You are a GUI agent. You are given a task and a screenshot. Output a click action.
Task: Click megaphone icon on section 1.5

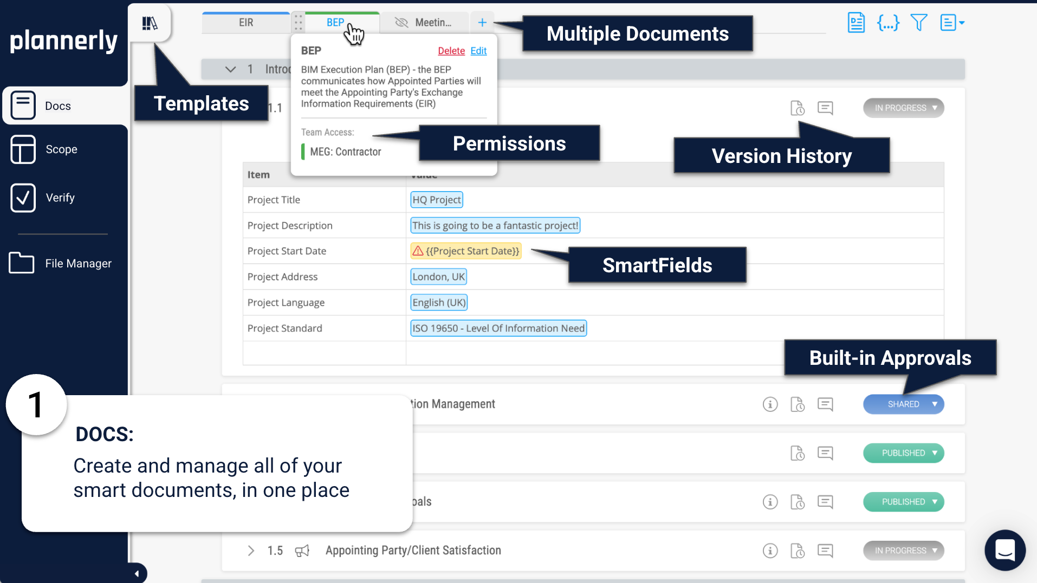coord(302,551)
